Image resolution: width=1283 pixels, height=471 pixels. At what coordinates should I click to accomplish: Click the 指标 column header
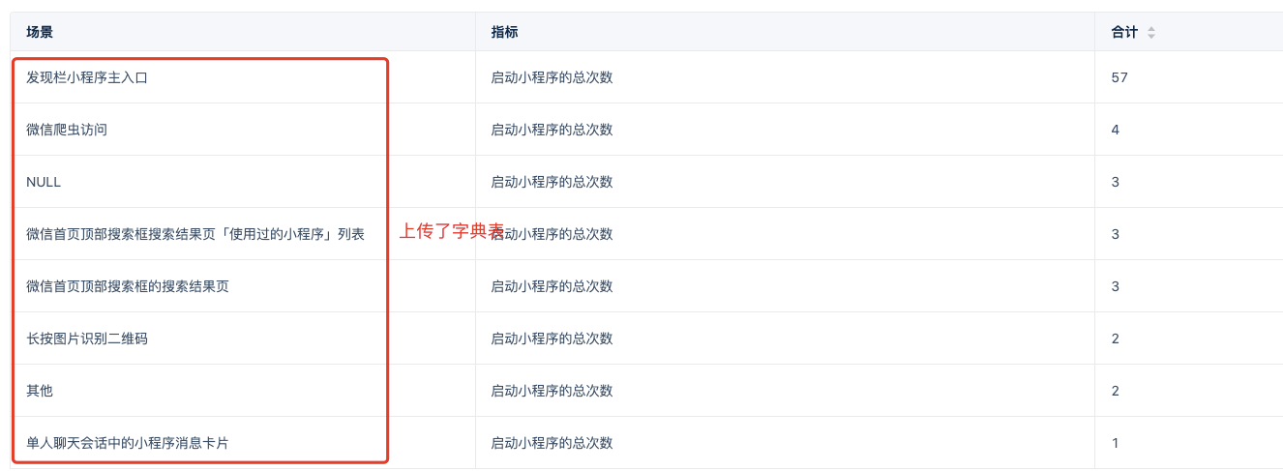point(504,33)
